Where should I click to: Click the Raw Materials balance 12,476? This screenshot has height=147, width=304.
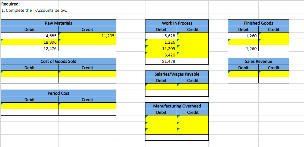(29, 48)
